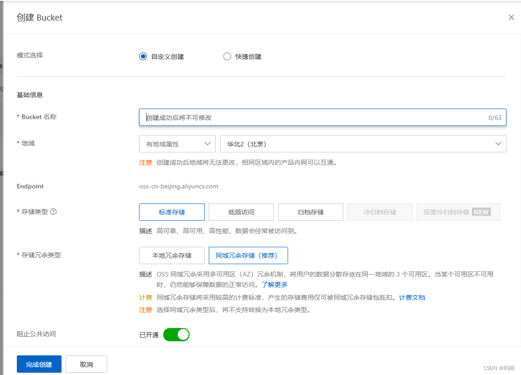Viewport: 521px width, 375px height.
Task: Open the 计费文档 link
Action: click(x=412, y=297)
